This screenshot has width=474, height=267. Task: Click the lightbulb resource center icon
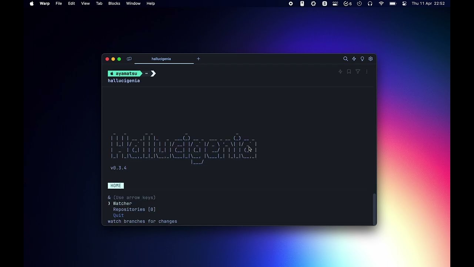(x=362, y=59)
